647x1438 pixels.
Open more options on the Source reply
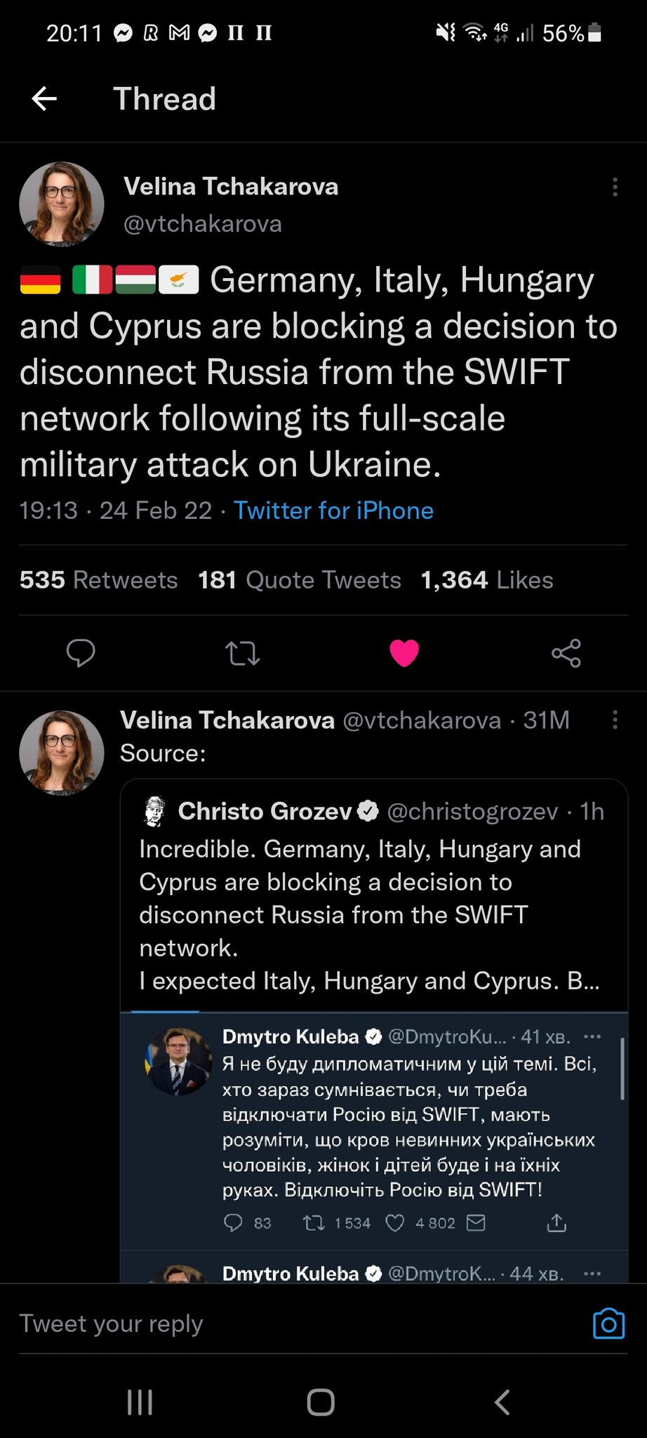coord(615,720)
